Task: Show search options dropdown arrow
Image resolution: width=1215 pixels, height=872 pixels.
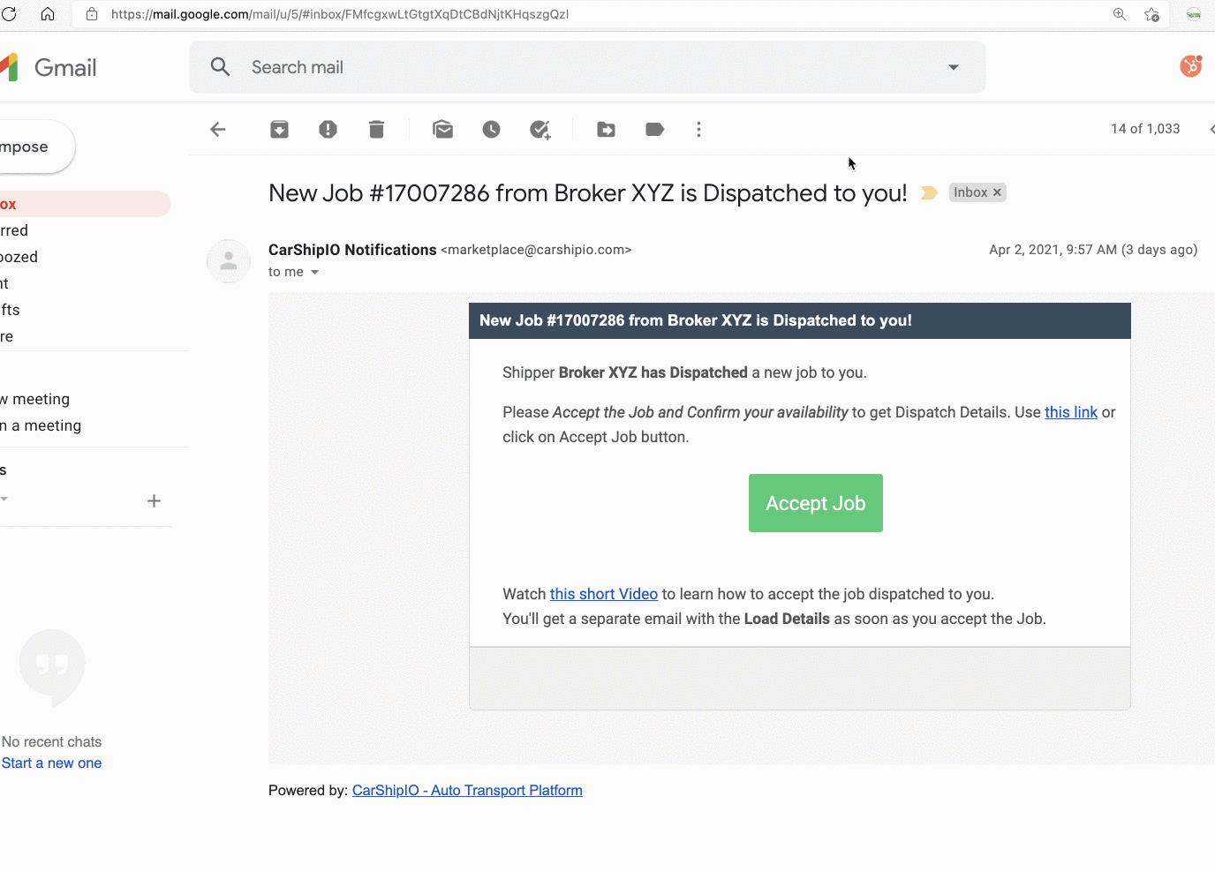Action: tap(954, 67)
